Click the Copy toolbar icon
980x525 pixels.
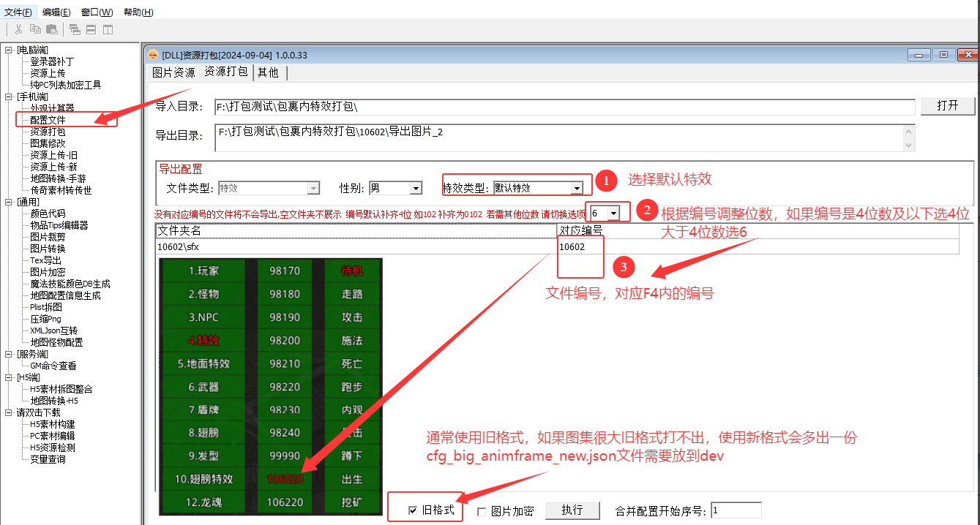tap(35, 29)
